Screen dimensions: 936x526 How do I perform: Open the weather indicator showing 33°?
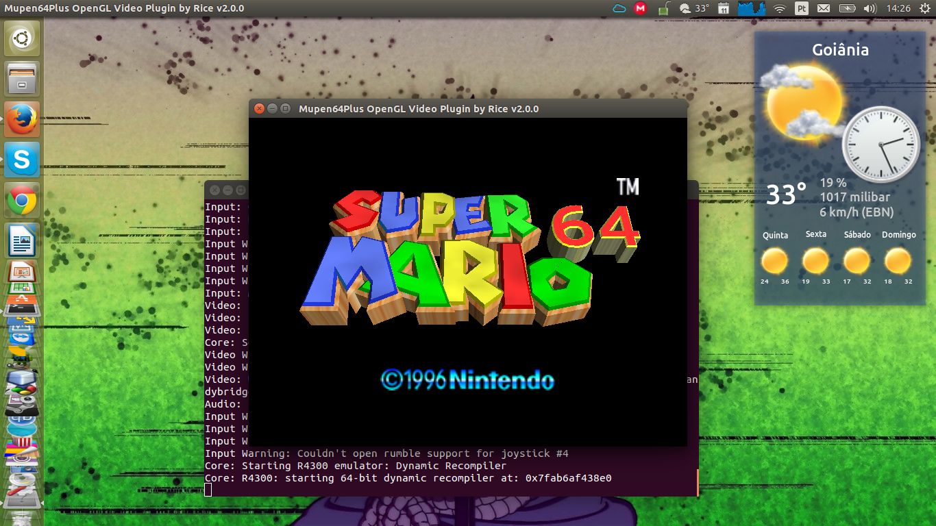coord(693,8)
